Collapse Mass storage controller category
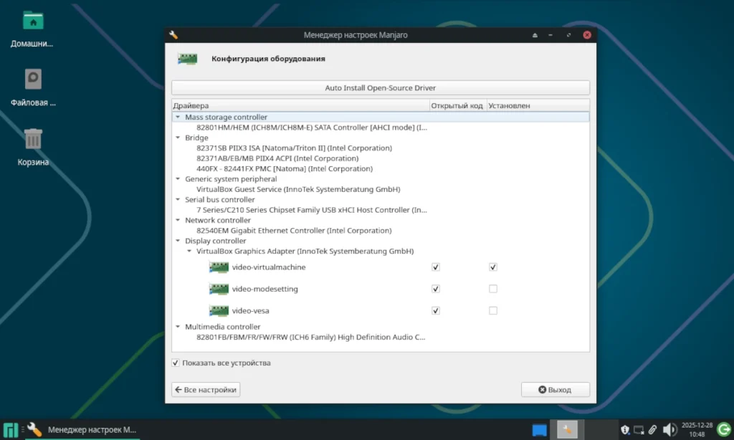This screenshot has width=734, height=440. (178, 117)
